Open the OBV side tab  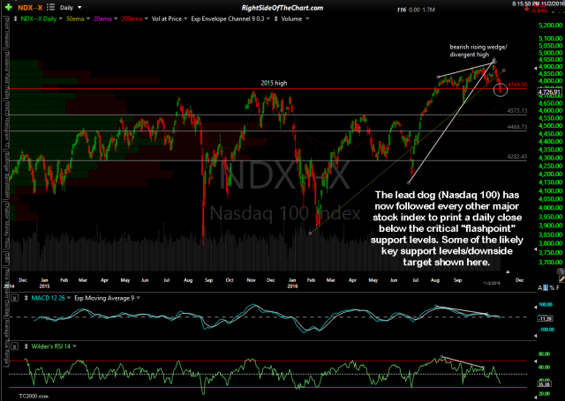click(x=6, y=257)
